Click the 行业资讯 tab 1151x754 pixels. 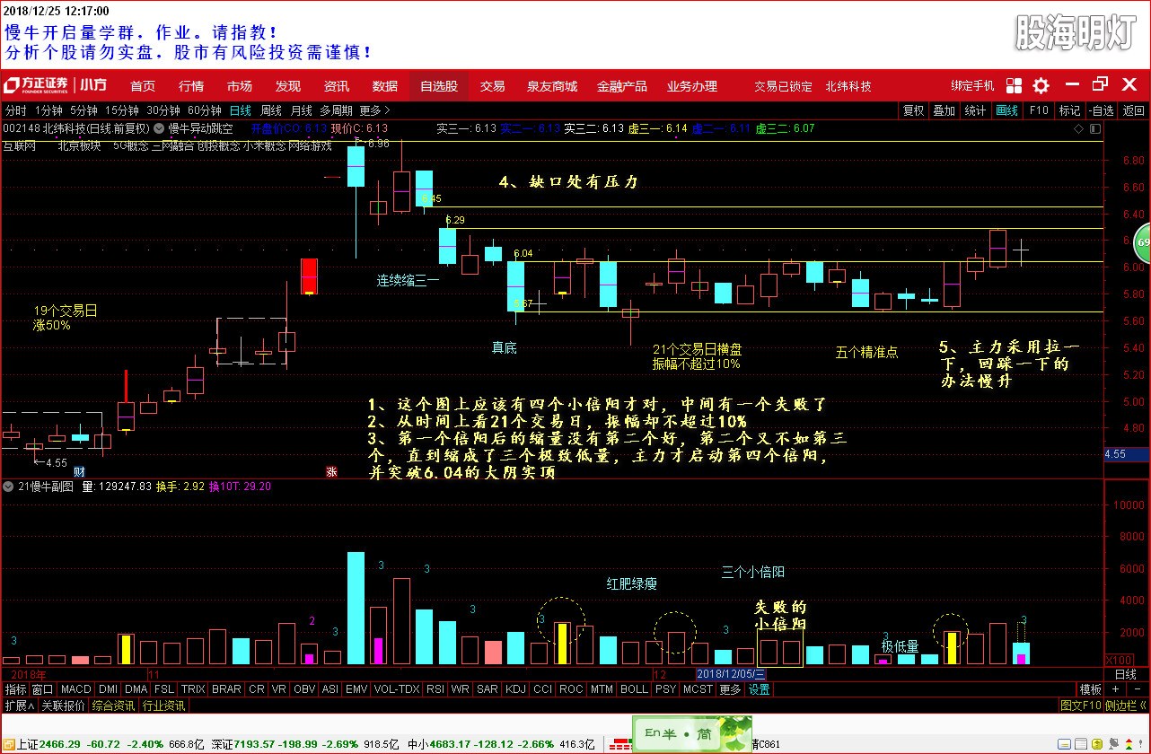point(163,706)
